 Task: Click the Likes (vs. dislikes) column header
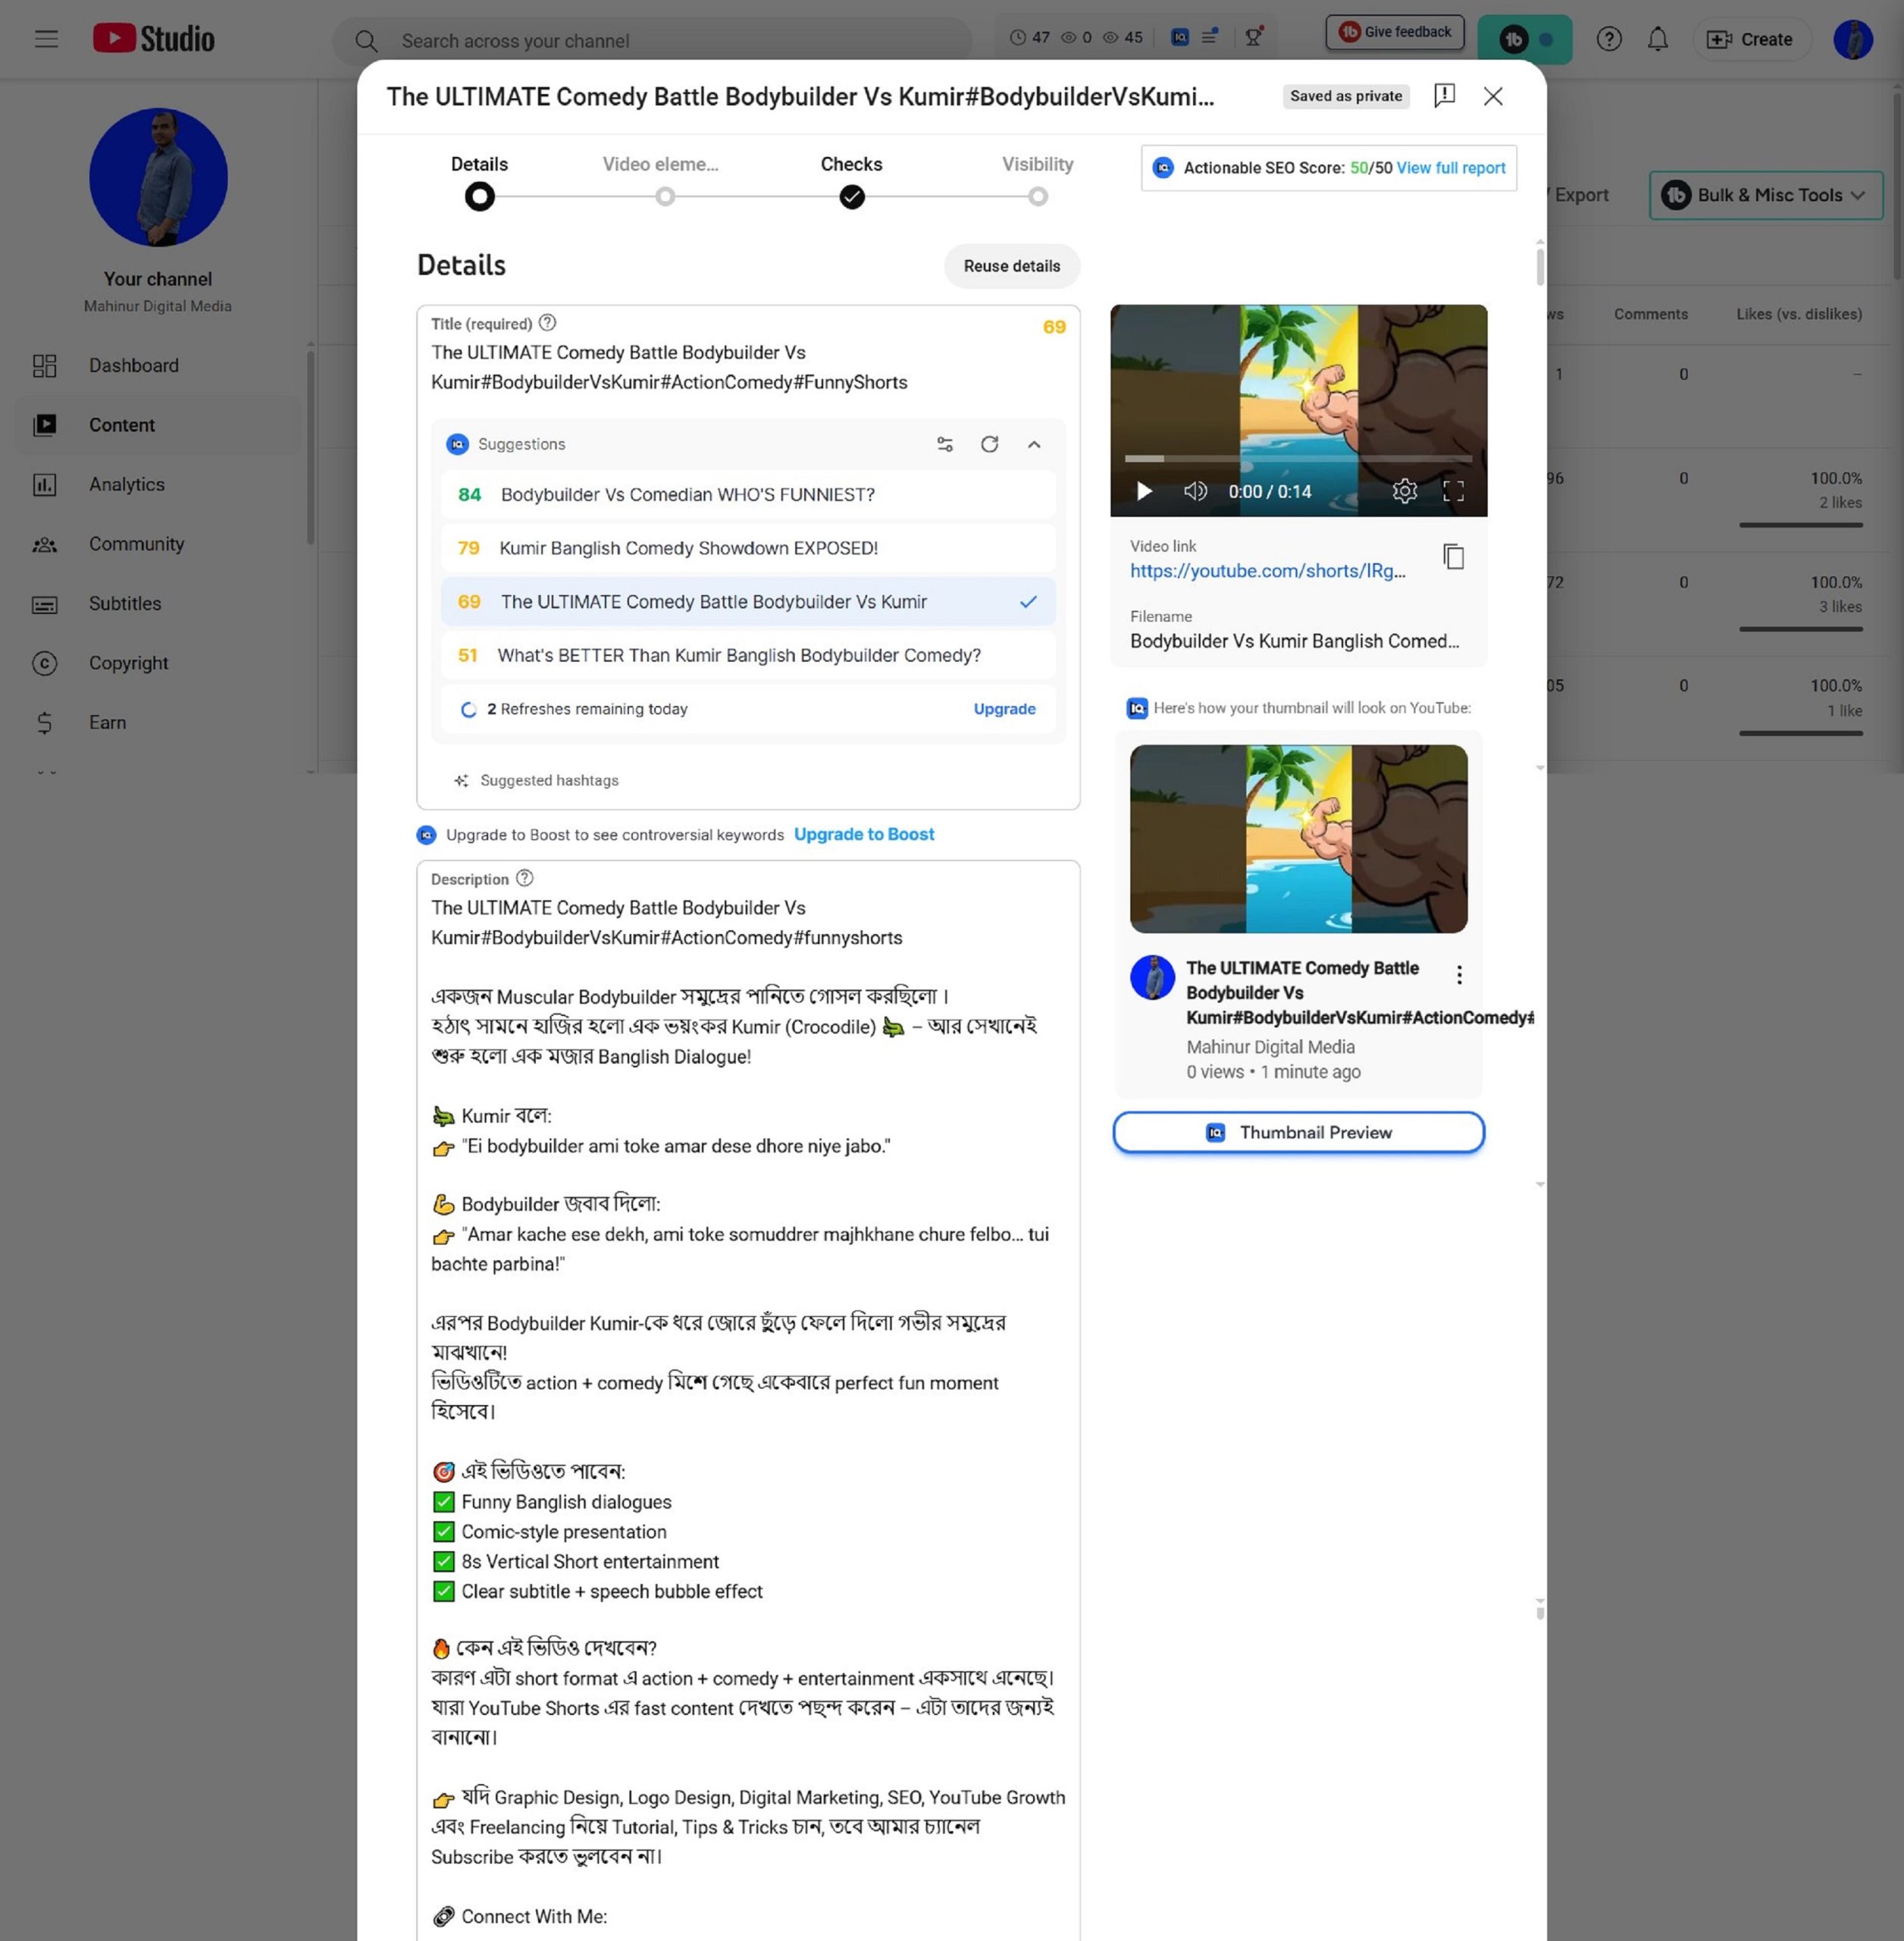pos(1798,314)
